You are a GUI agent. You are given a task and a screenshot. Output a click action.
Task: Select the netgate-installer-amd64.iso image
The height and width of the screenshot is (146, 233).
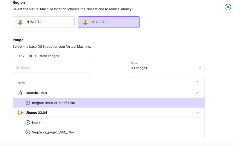pos(109,103)
